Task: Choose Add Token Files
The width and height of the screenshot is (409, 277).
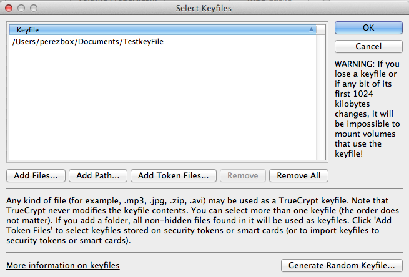Action: pos(174,175)
